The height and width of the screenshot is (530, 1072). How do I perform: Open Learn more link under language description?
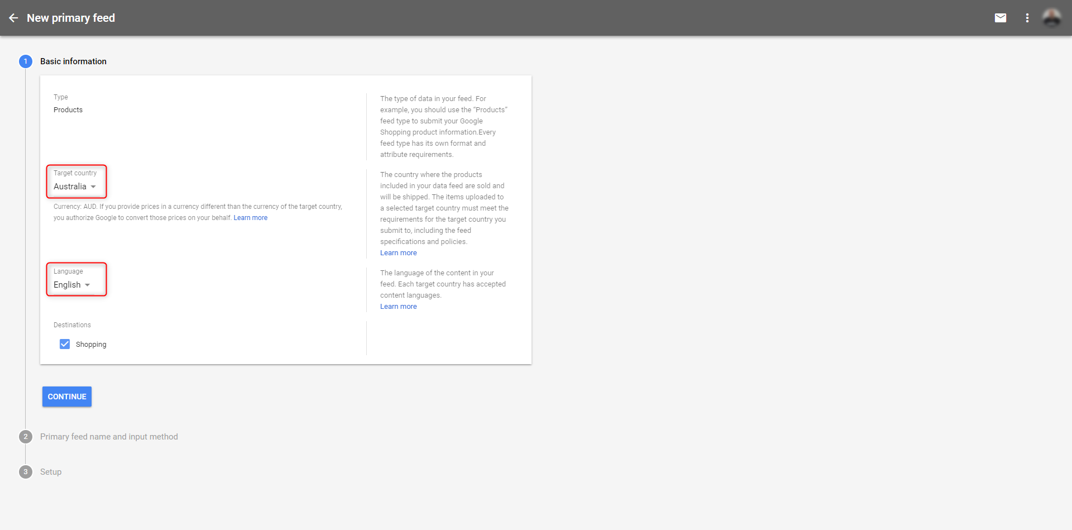coord(398,307)
